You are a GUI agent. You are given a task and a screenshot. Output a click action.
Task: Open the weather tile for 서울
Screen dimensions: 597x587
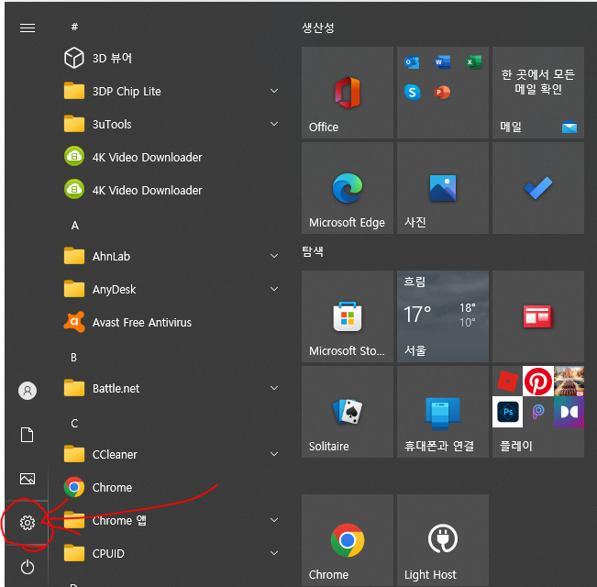443,316
